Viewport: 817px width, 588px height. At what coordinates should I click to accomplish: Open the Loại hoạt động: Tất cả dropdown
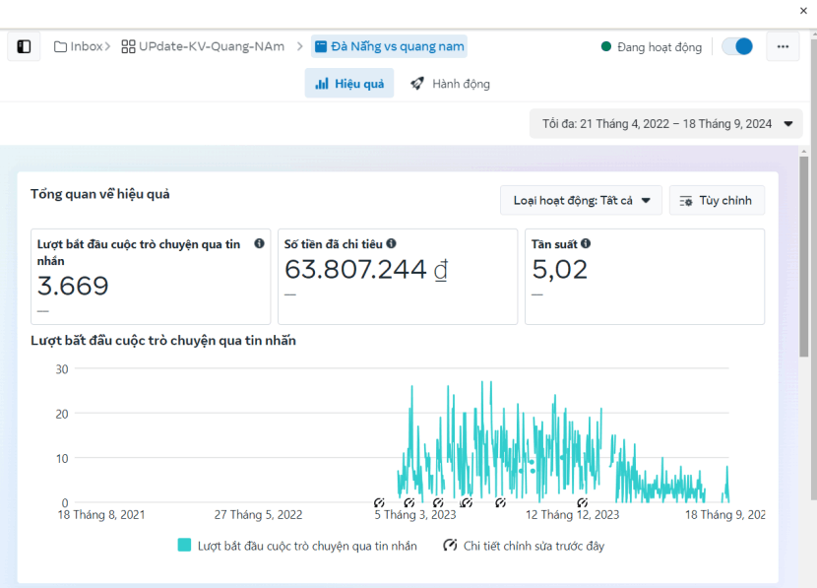coord(581,201)
